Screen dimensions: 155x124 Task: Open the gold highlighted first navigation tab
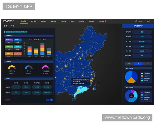click(24, 21)
